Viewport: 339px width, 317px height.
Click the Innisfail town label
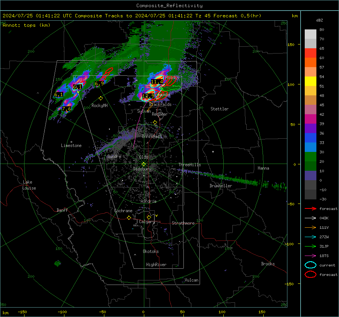coord(152,136)
